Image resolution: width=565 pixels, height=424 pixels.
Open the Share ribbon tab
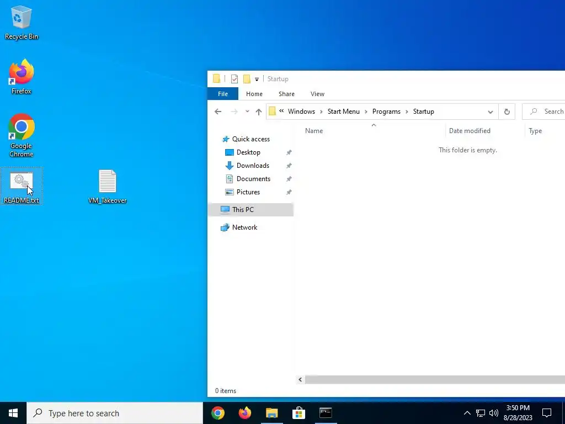tap(286, 94)
